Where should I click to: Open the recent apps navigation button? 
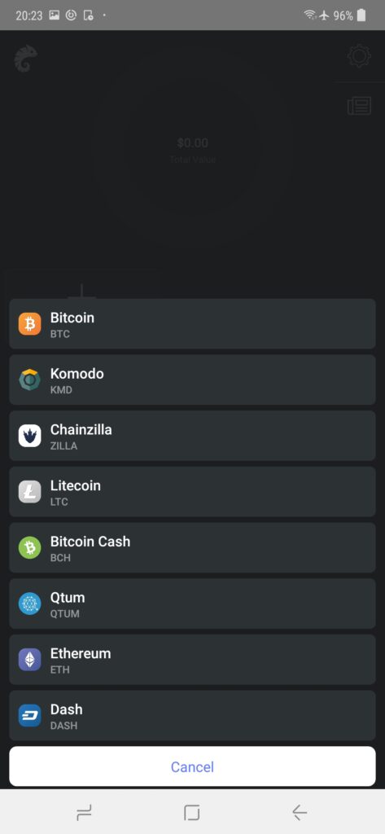coord(84,812)
